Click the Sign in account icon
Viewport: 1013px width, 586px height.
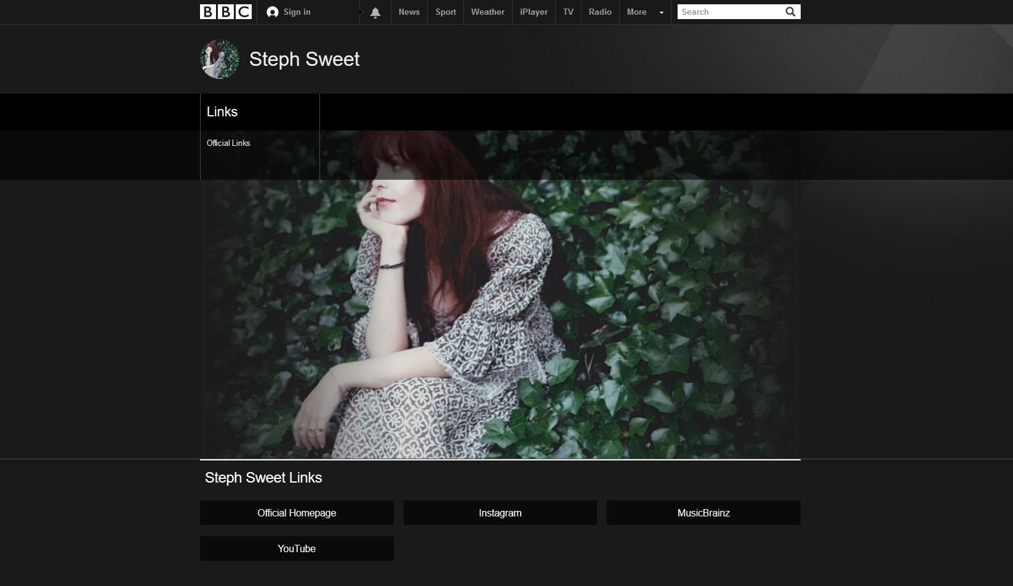coord(273,12)
